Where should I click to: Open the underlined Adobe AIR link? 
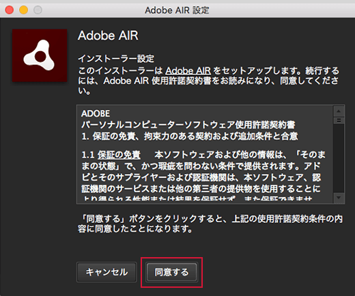click(188, 71)
